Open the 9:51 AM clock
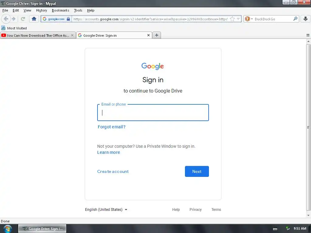 click(x=300, y=229)
